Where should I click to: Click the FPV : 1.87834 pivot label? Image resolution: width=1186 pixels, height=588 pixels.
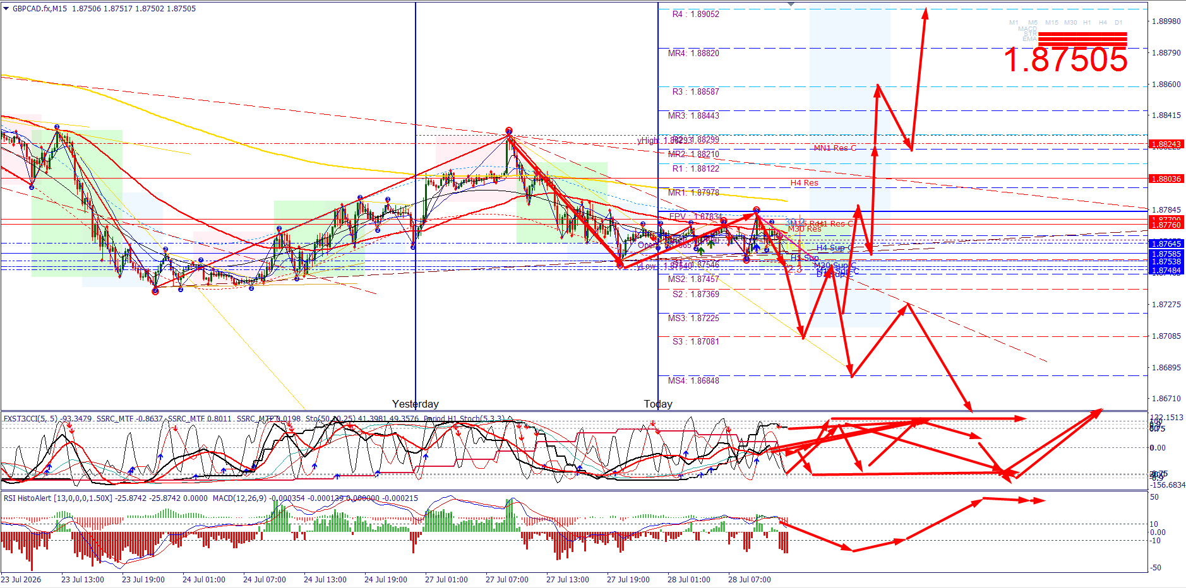tap(695, 216)
